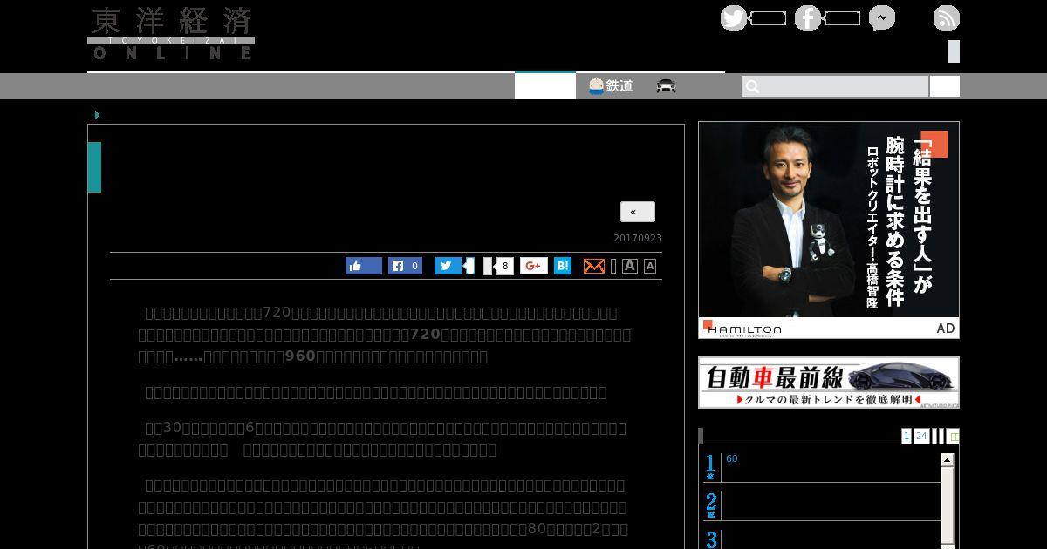The height and width of the screenshot is (549, 1047).
Task: Open the RSS feed icon
Action: [x=946, y=18]
